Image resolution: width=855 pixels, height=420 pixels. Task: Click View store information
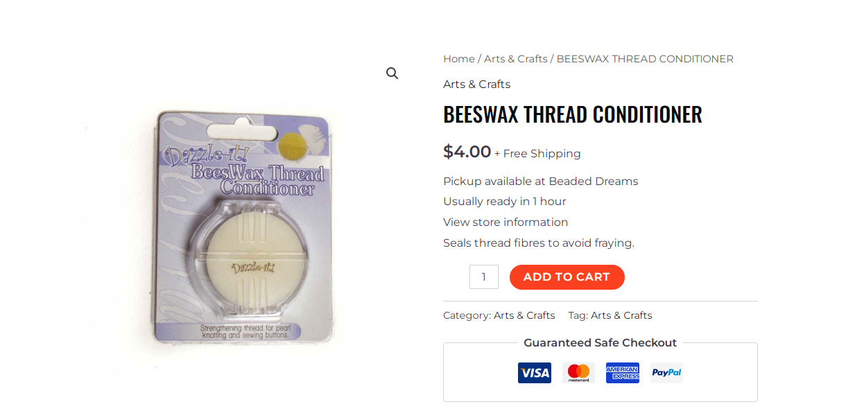[506, 222]
